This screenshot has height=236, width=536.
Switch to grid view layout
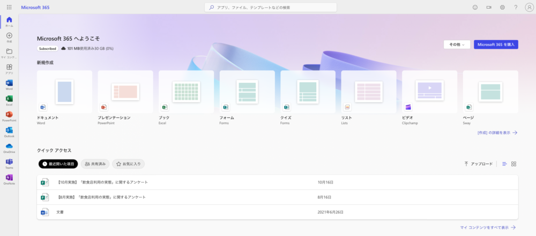coord(513,164)
